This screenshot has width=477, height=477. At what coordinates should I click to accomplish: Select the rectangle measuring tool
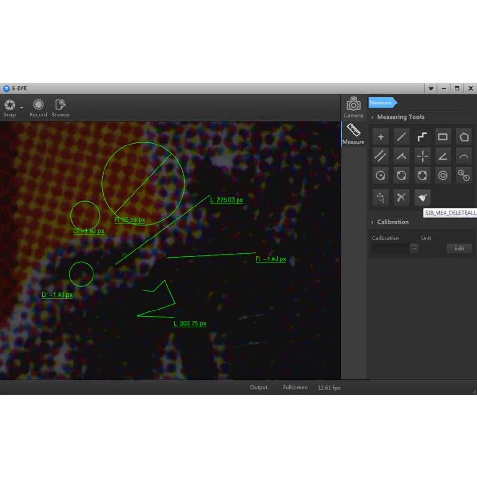[x=443, y=137]
